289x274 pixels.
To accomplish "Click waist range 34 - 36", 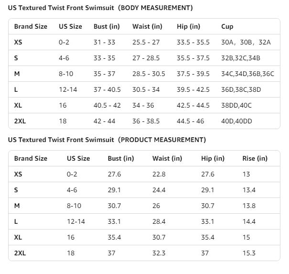I will pyautogui.click(x=143, y=105).
